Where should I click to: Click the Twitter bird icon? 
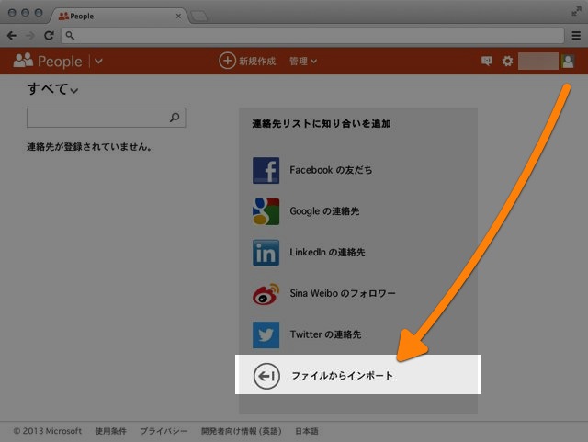click(x=266, y=334)
